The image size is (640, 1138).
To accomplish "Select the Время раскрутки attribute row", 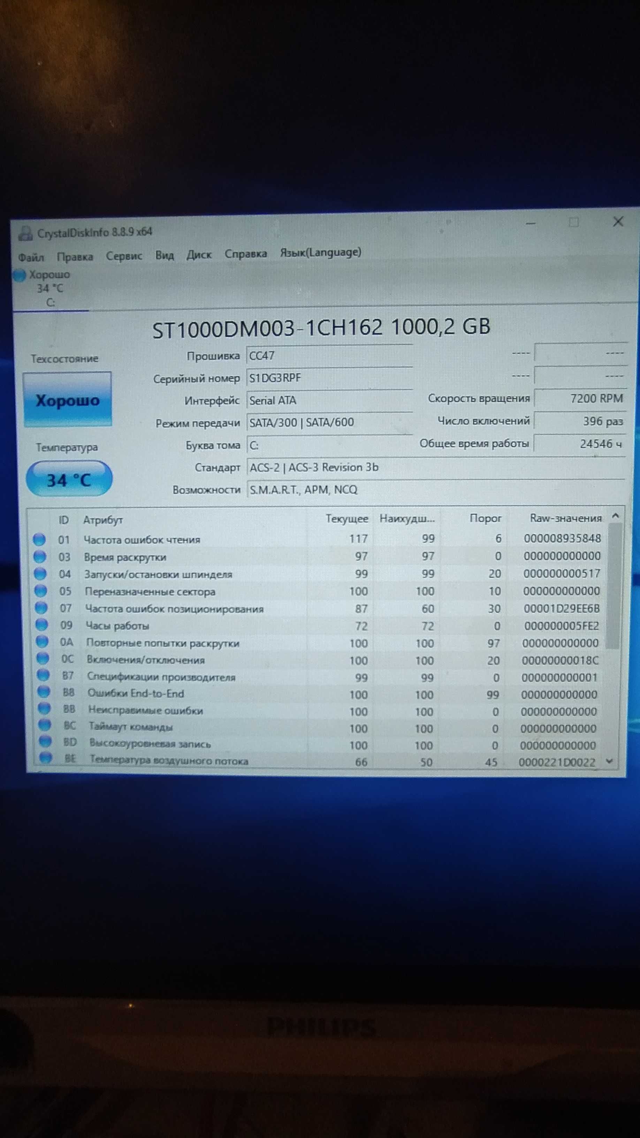I will 318,556.
